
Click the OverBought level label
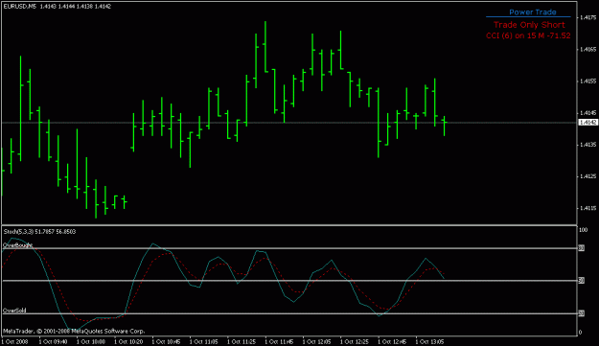pyautogui.click(x=18, y=245)
